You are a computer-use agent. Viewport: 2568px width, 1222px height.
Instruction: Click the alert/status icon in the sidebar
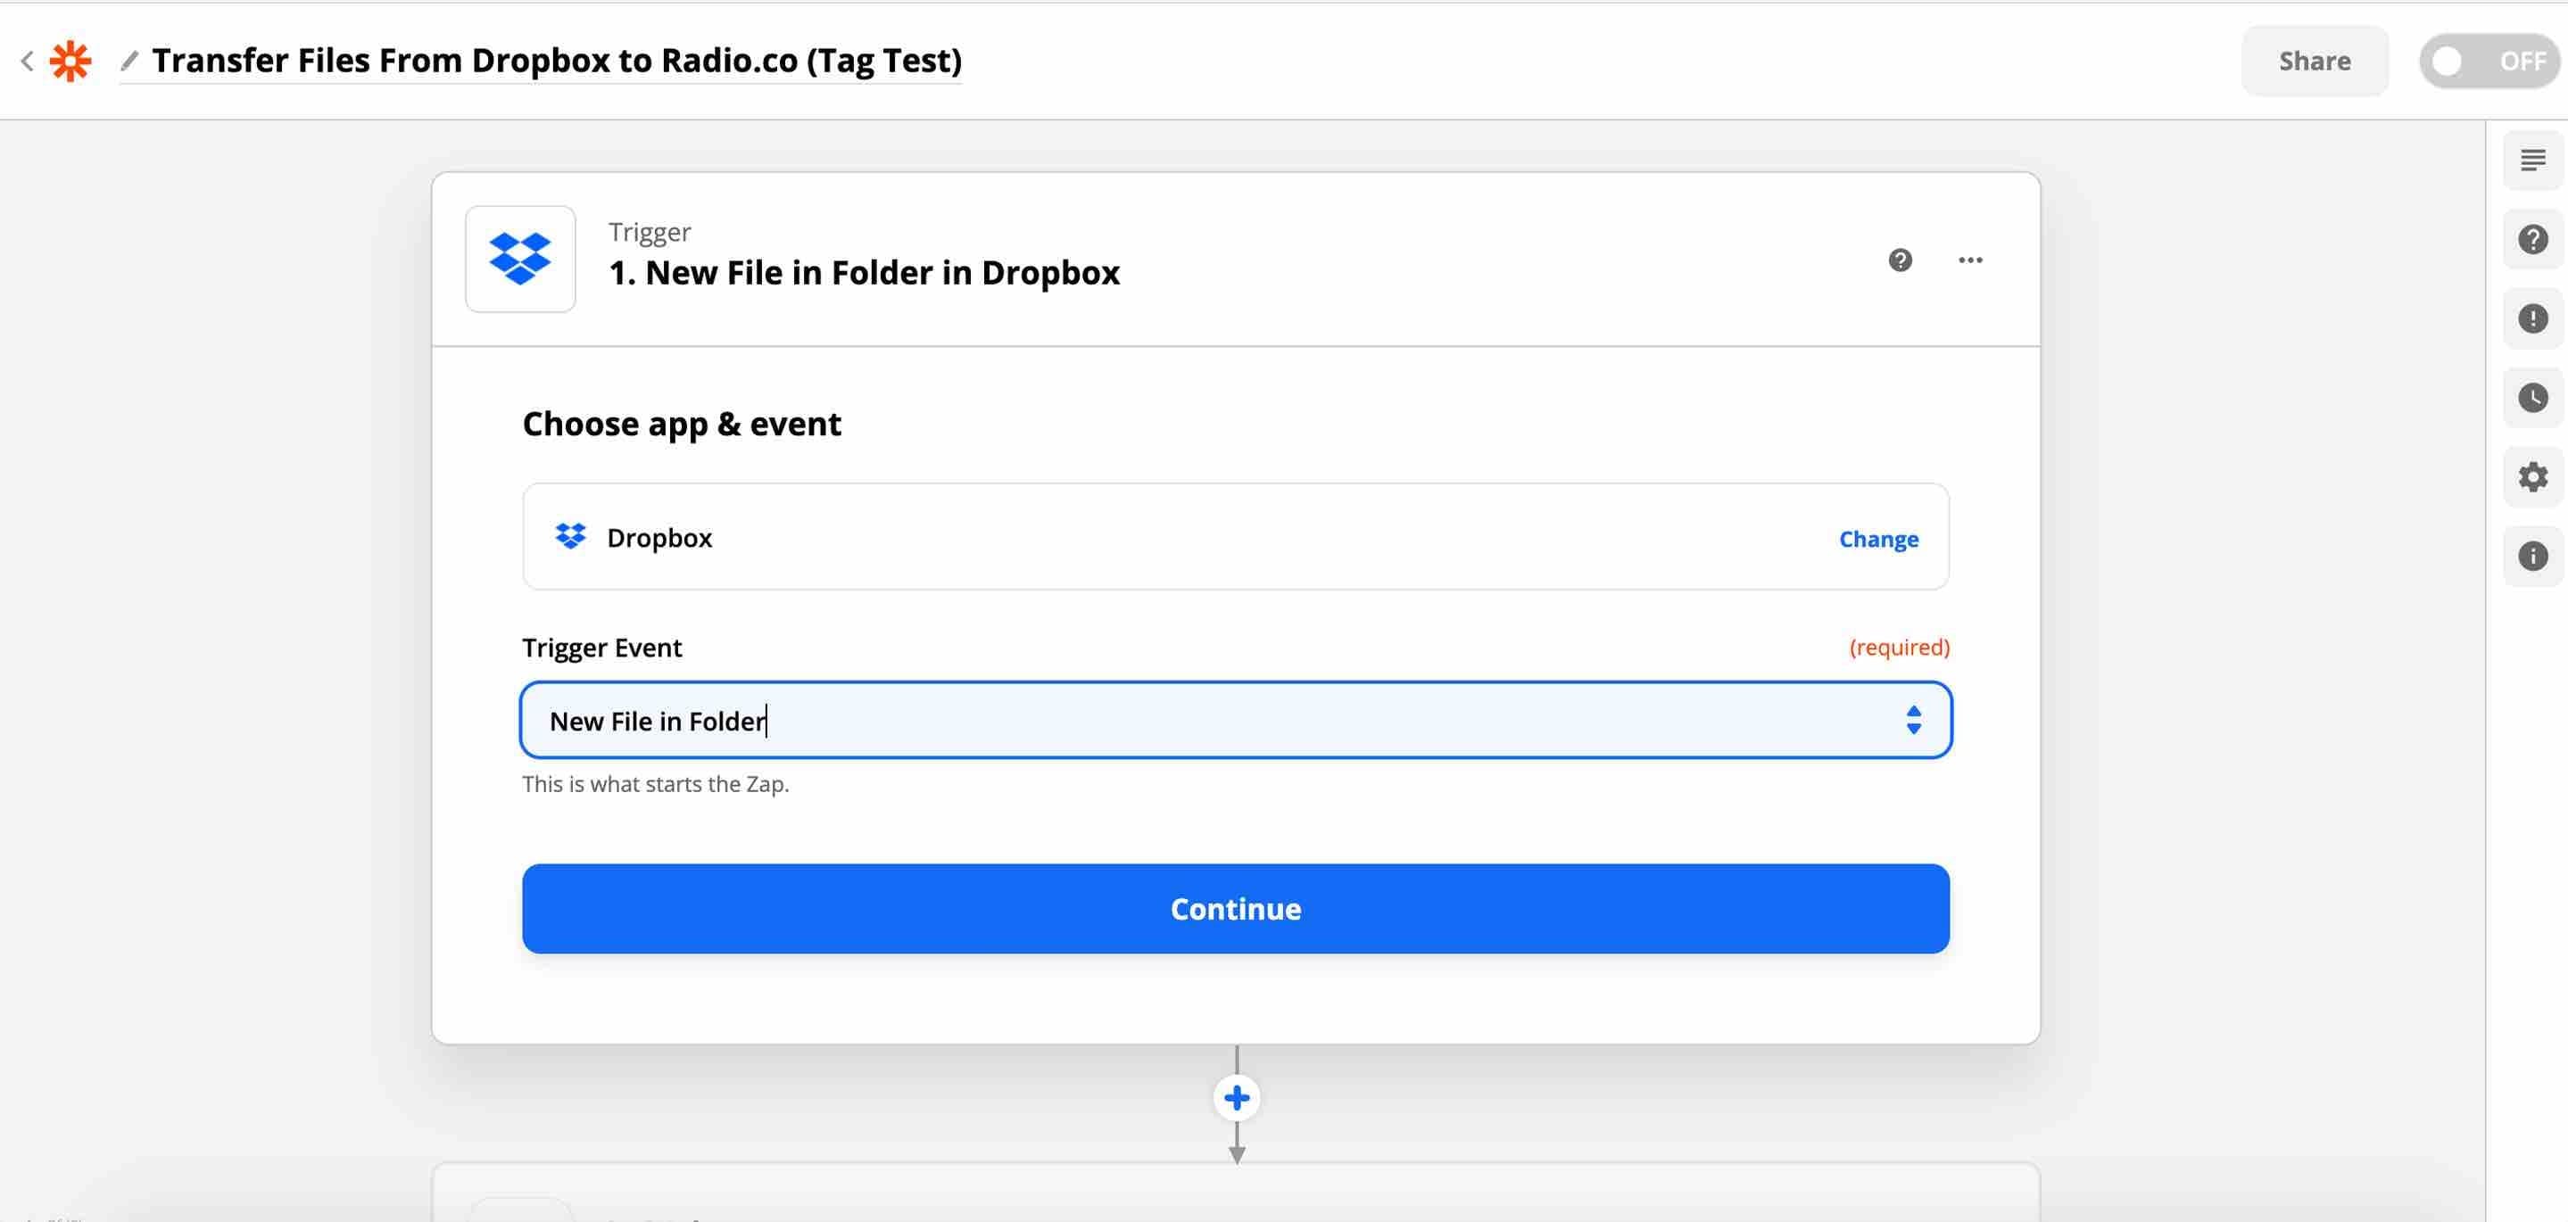[x=2532, y=319]
